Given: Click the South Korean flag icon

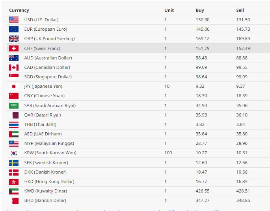Looking at the screenshot, I should pos(14,153).
